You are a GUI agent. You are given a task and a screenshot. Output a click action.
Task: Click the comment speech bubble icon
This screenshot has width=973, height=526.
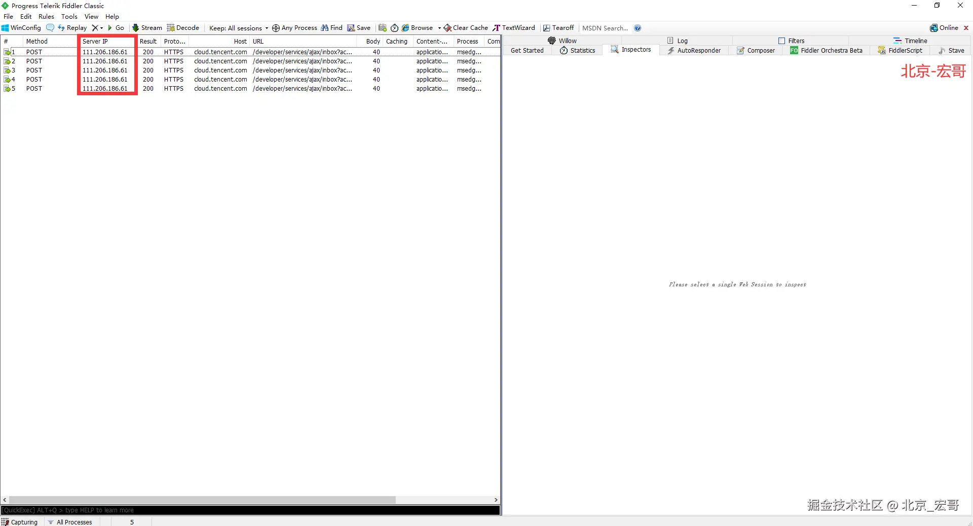50,28
